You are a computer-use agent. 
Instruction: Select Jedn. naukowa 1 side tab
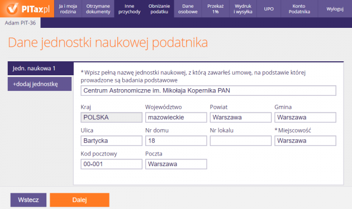[41, 69]
